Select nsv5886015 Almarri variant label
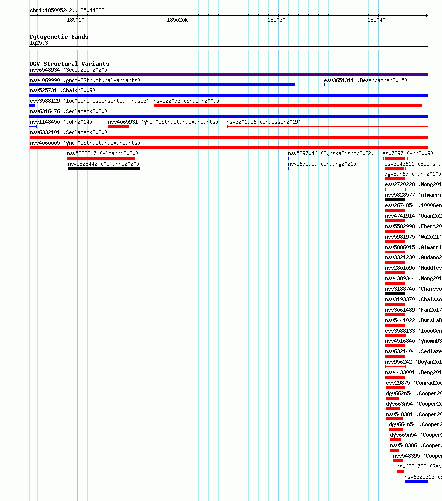This screenshot has height=501, width=442. pos(414,248)
